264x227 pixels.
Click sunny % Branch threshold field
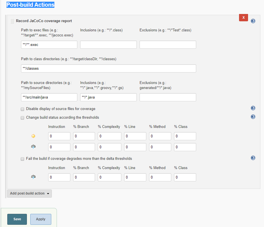pyautogui.click(x=84, y=136)
